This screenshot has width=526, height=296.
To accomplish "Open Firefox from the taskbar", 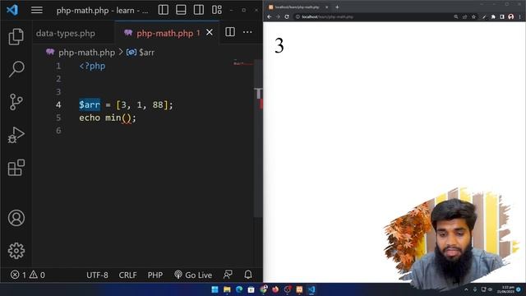I will tap(275, 289).
